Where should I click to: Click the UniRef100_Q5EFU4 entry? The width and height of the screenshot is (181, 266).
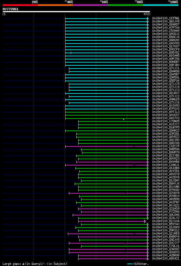pos(166,81)
